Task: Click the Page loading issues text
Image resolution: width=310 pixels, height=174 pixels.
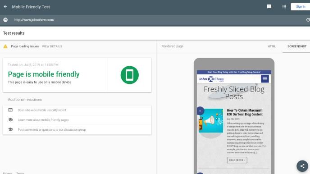Action: pyautogui.click(x=25, y=46)
